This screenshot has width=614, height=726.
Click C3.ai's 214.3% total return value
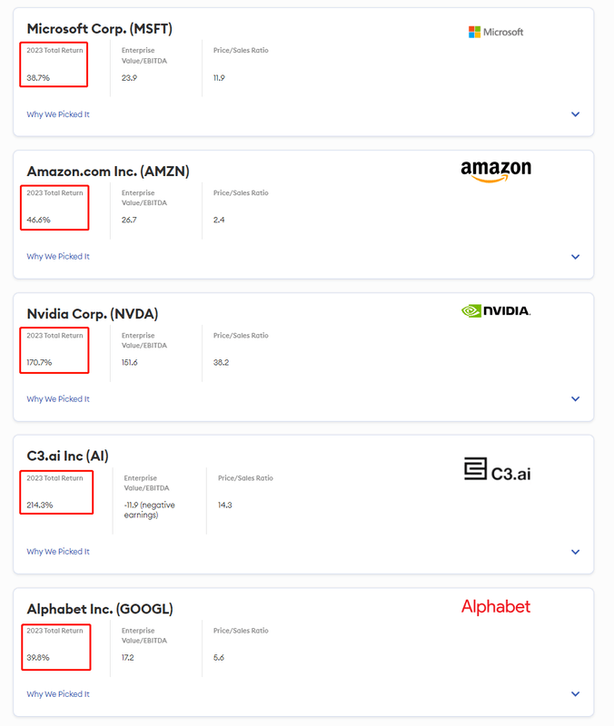pyautogui.click(x=40, y=505)
